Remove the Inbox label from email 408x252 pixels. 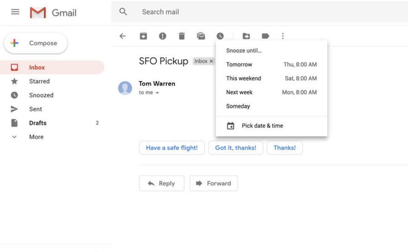pos(211,62)
